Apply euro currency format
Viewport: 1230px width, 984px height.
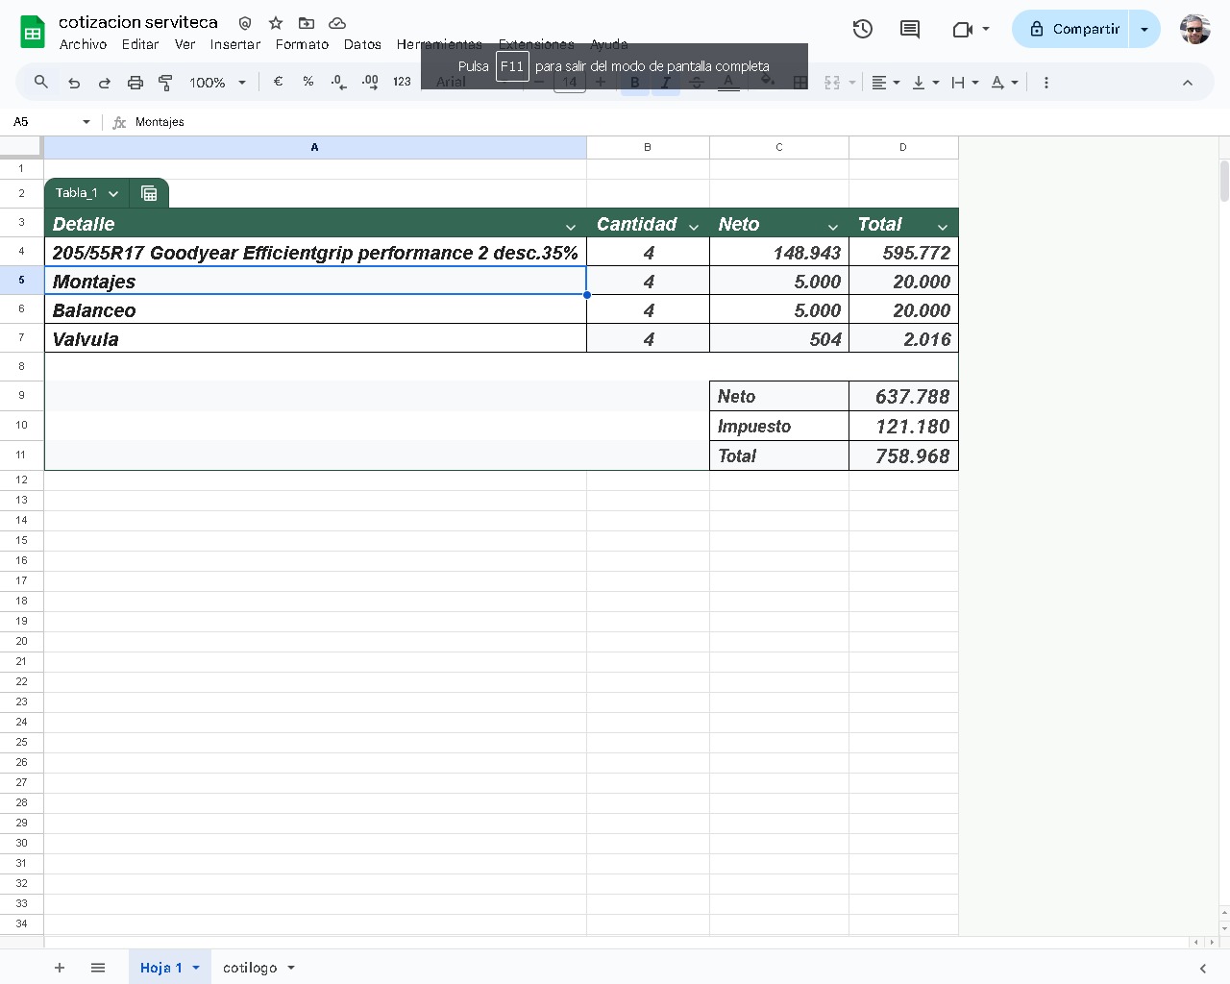pos(278,83)
